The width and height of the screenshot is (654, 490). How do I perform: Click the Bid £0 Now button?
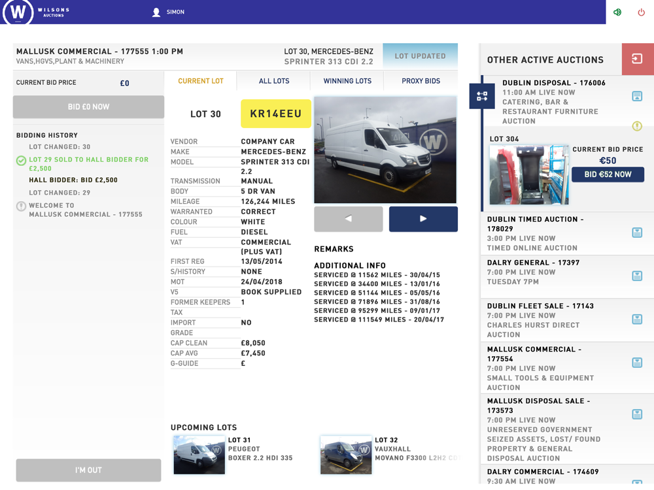pyautogui.click(x=88, y=106)
